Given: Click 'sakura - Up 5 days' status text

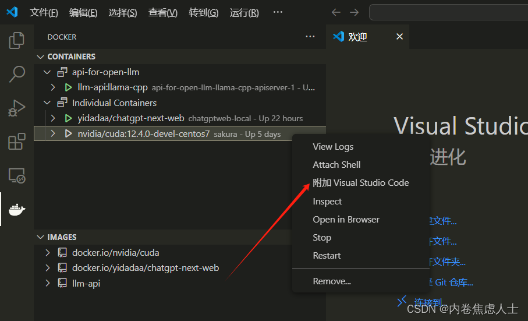Looking at the screenshot, I should click(x=247, y=134).
